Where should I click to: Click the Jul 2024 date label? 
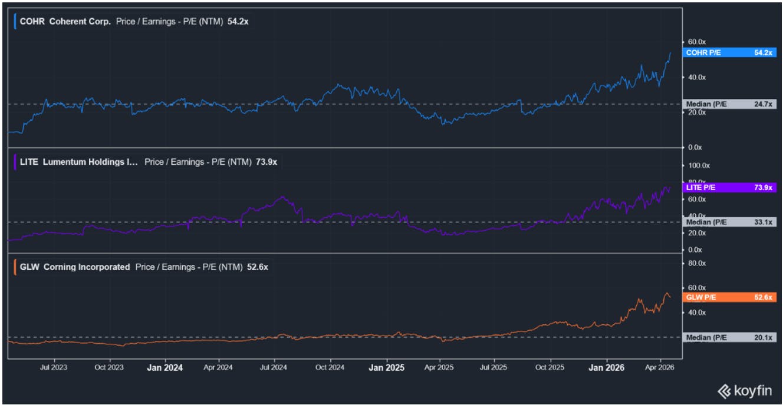274,367
